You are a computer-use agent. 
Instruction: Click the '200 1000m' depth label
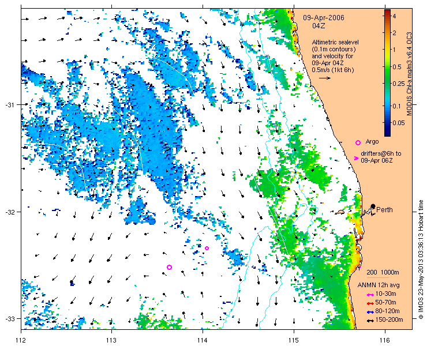[383, 273]
